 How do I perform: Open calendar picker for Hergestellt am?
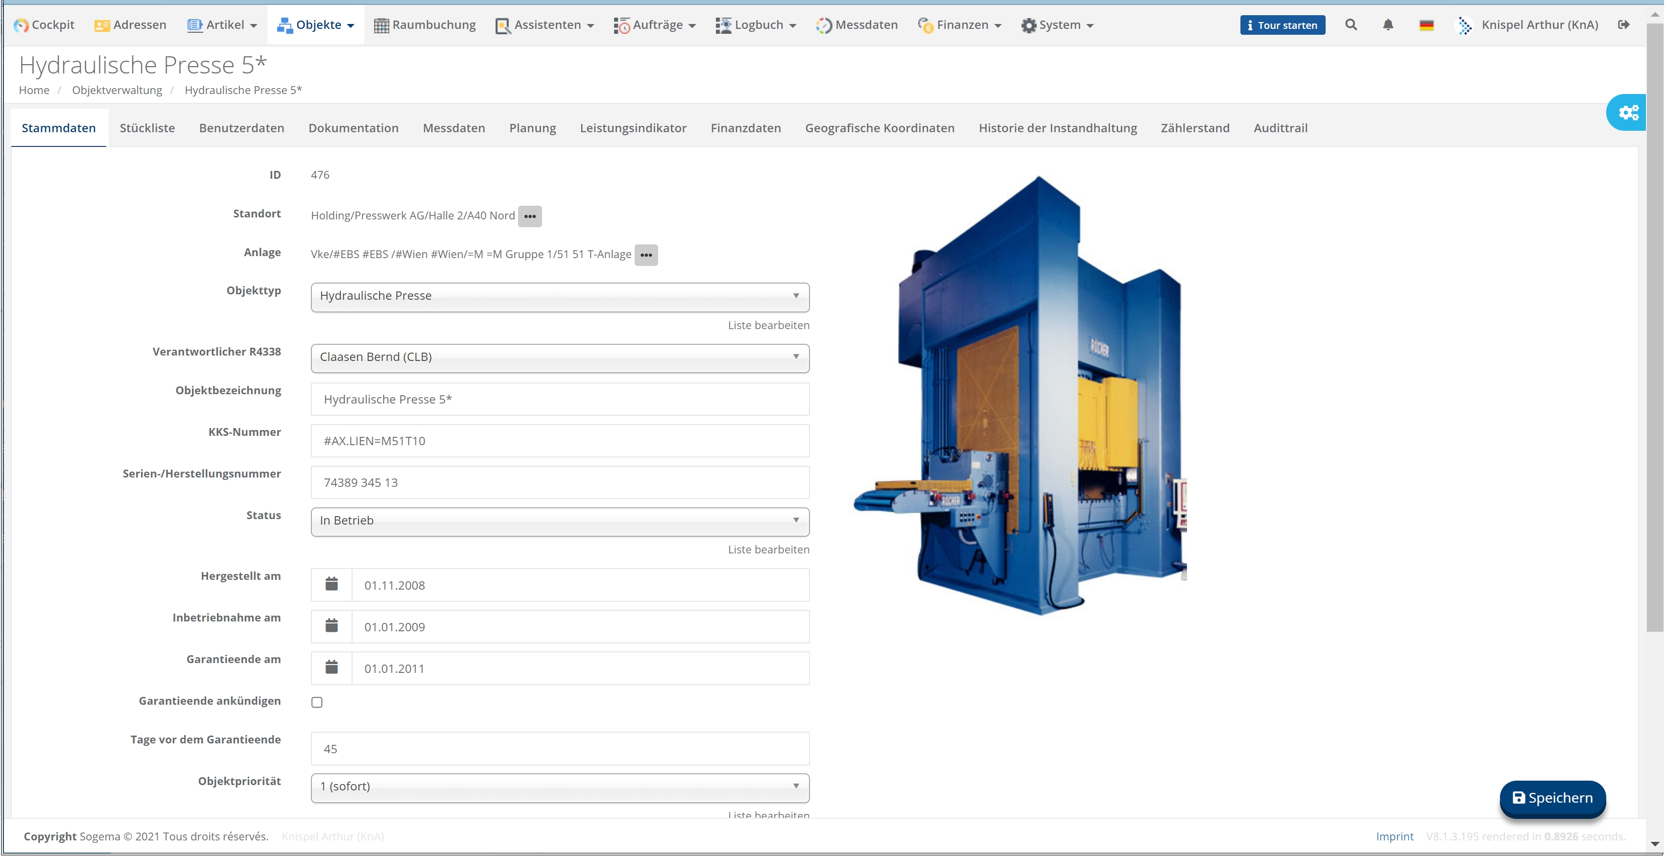pyautogui.click(x=332, y=585)
